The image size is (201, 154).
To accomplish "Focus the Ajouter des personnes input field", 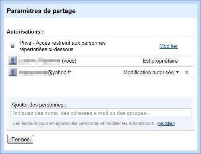I will [x=102, y=113].
